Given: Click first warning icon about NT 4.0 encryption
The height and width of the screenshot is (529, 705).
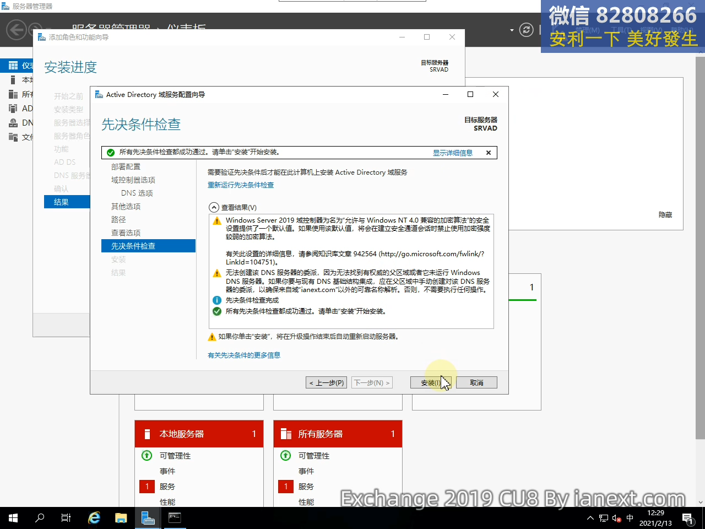Looking at the screenshot, I should (x=217, y=221).
